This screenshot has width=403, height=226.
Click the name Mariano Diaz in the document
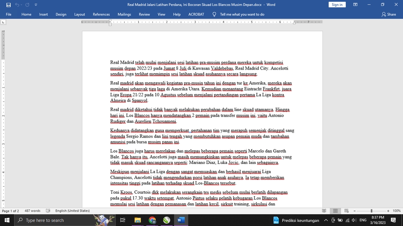tap(203, 163)
